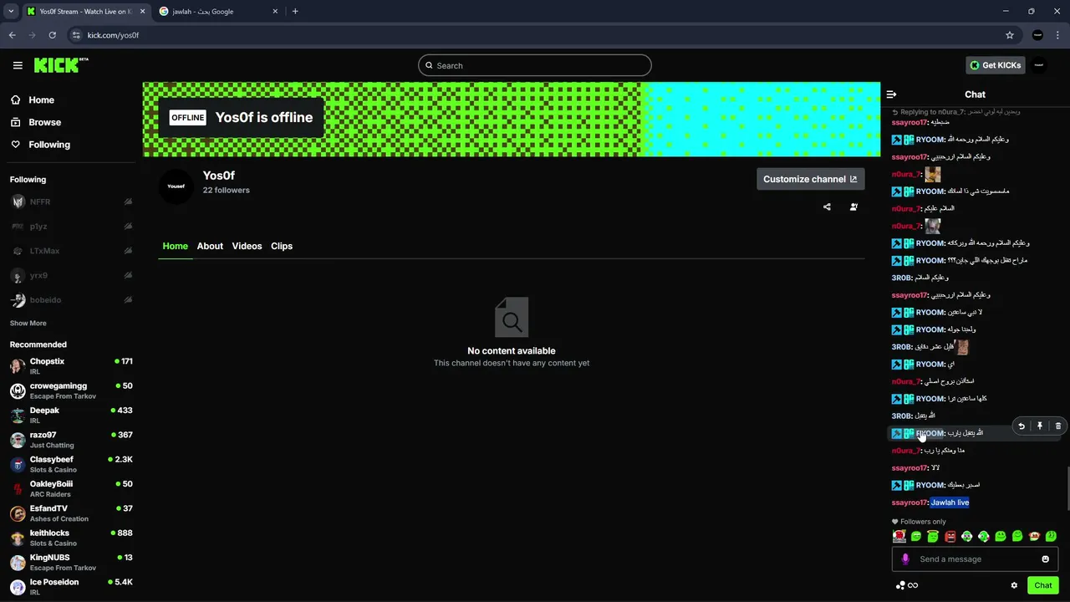1070x602 pixels.
Task: Click the highlighted text Jawlah live in chat
Action: pos(950,503)
